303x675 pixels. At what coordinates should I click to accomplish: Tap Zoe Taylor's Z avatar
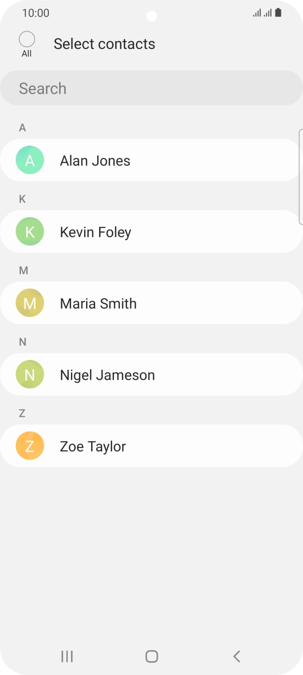point(30,446)
